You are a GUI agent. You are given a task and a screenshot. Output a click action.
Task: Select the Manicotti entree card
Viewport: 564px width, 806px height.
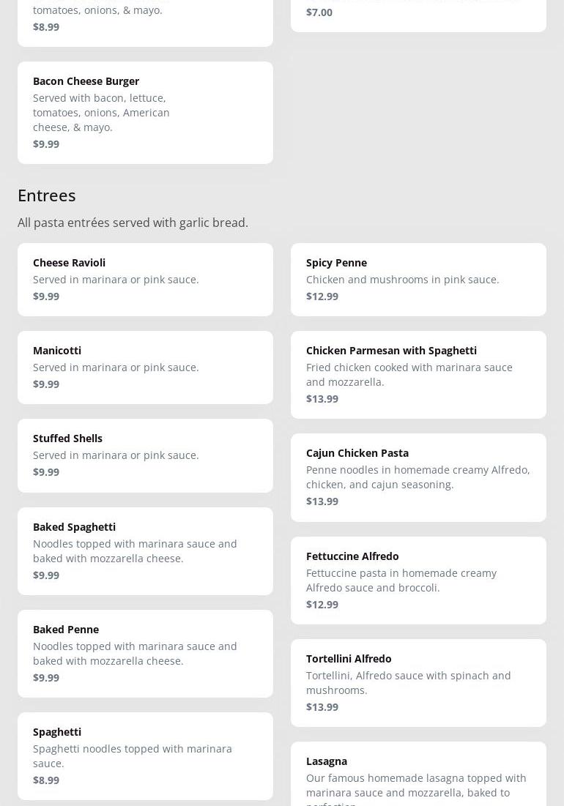145,367
